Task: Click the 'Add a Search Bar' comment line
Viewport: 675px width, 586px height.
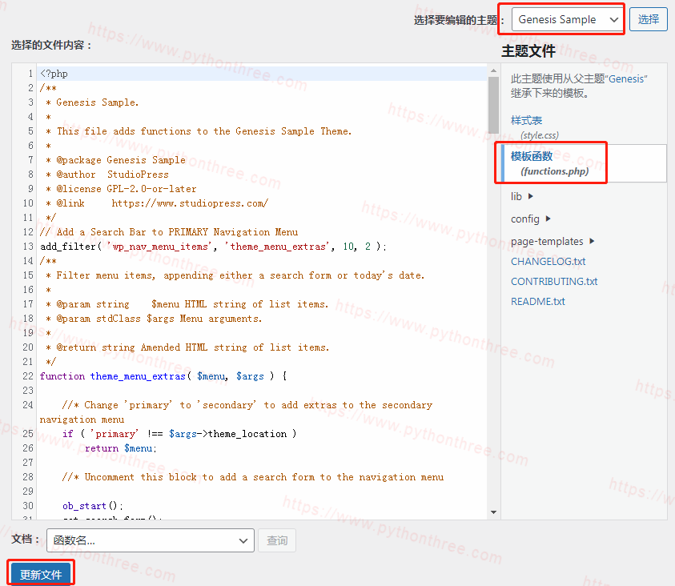Action: (169, 232)
